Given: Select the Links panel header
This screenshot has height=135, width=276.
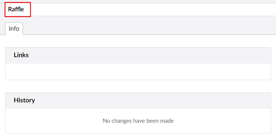Looking at the screenshot, I should pyautogui.click(x=138, y=55).
